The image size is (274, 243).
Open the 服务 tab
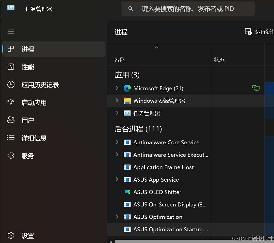click(x=54, y=156)
